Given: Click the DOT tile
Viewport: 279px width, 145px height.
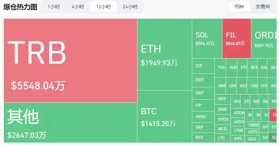Looking at the screenshot, I should pos(203,80).
